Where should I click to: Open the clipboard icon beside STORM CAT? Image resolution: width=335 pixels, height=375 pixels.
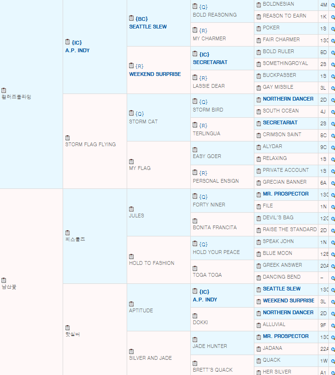pyautogui.click(x=131, y=113)
